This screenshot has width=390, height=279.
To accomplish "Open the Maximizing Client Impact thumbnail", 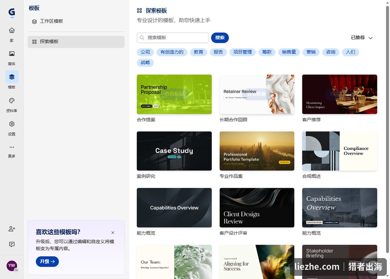I will click(x=340, y=95).
